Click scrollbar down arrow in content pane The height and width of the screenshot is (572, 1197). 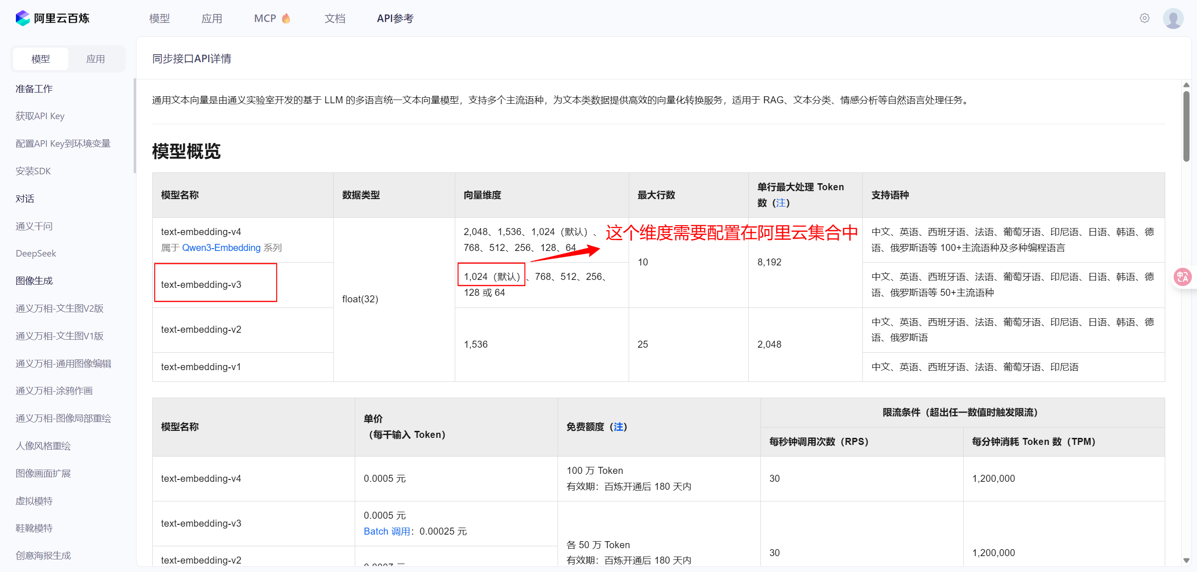click(x=1186, y=560)
